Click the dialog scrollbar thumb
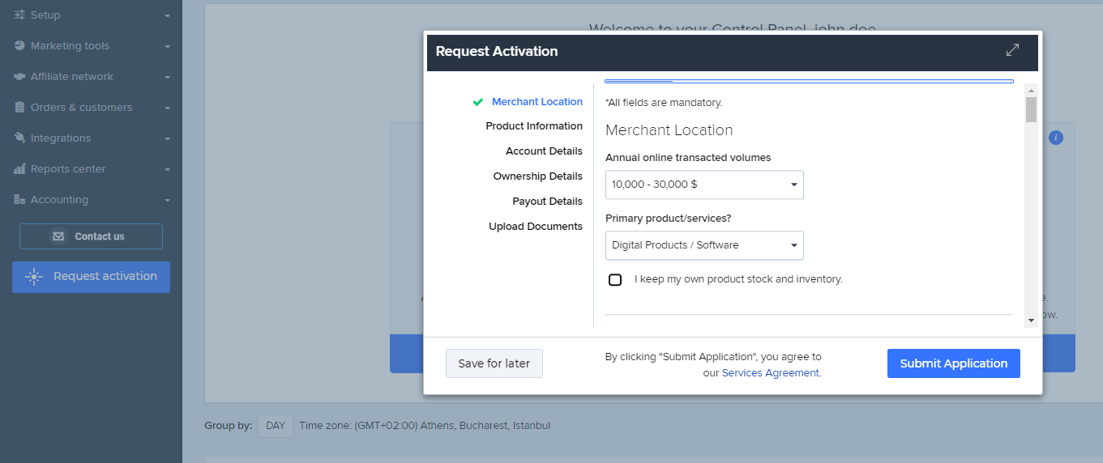The image size is (1103, 463). click(1031, 109)
